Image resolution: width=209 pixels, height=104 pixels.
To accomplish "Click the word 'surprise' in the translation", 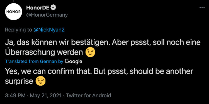I will point(19,82).
